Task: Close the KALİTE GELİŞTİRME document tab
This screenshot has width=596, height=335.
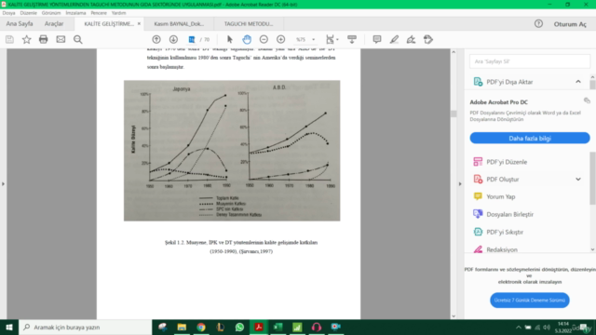Action: point(139,23)
